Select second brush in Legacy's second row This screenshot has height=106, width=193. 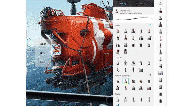(x=125, y=70)
